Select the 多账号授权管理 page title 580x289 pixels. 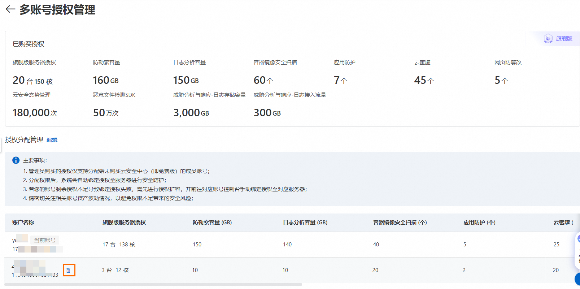tap(57, 10)
